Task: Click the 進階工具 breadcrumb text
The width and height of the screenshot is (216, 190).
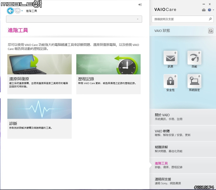Action: tap(31, 11)
